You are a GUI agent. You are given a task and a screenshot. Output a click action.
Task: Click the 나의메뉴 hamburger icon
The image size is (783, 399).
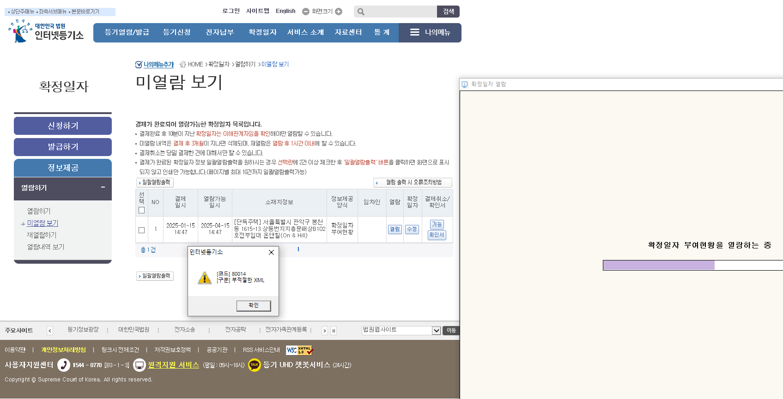[414, 32]
